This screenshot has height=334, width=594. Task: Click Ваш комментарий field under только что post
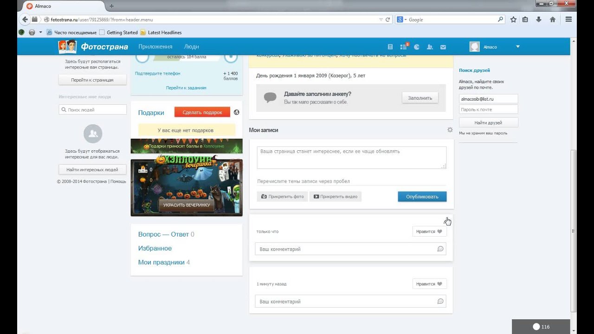(350, 249)
